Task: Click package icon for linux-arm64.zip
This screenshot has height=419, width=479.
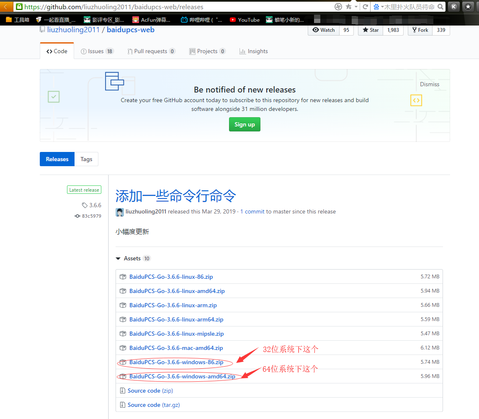Action: [123, 319]
